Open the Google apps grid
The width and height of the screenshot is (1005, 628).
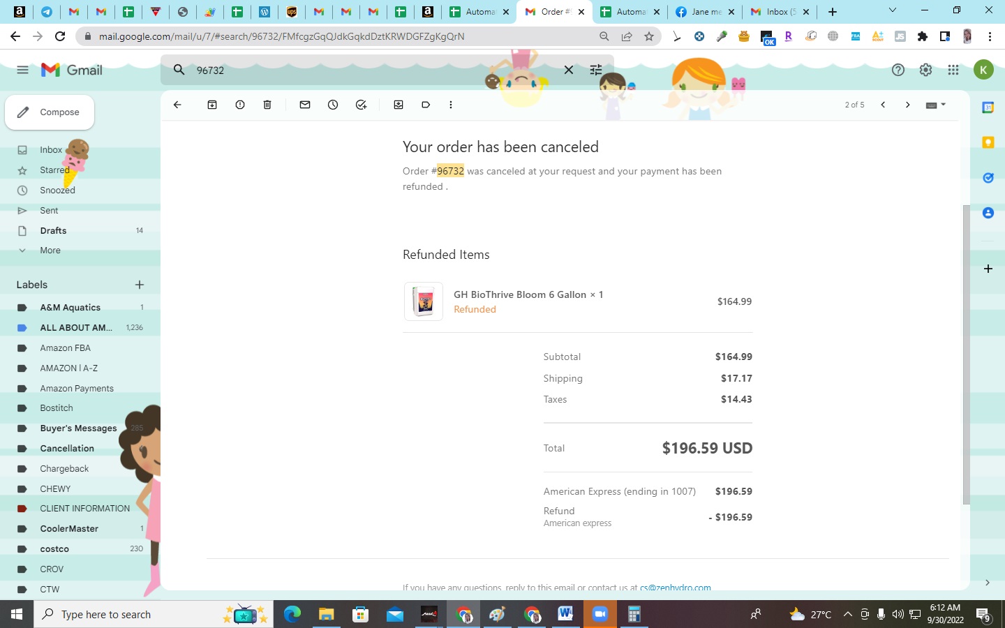(x=953, y=70)
